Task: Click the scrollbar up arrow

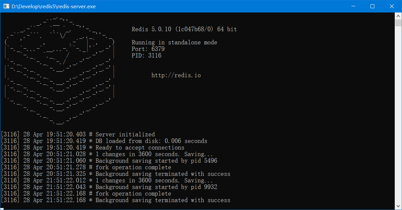Action: pos(398,16)
